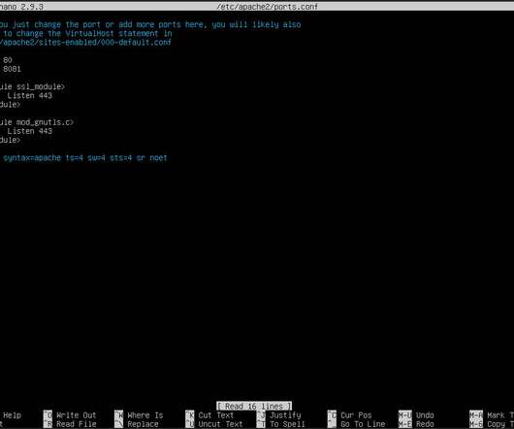Click the /etc/apache2/ports.conf title
Image resolution: width=514 pixels, height=429 pixels.
(267, 6)
